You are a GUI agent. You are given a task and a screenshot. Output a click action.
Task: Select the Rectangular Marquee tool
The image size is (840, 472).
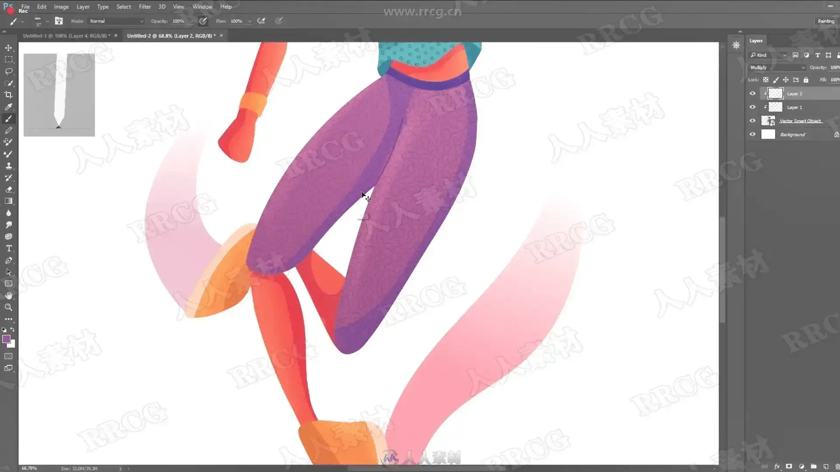click(x=8, y=59)
